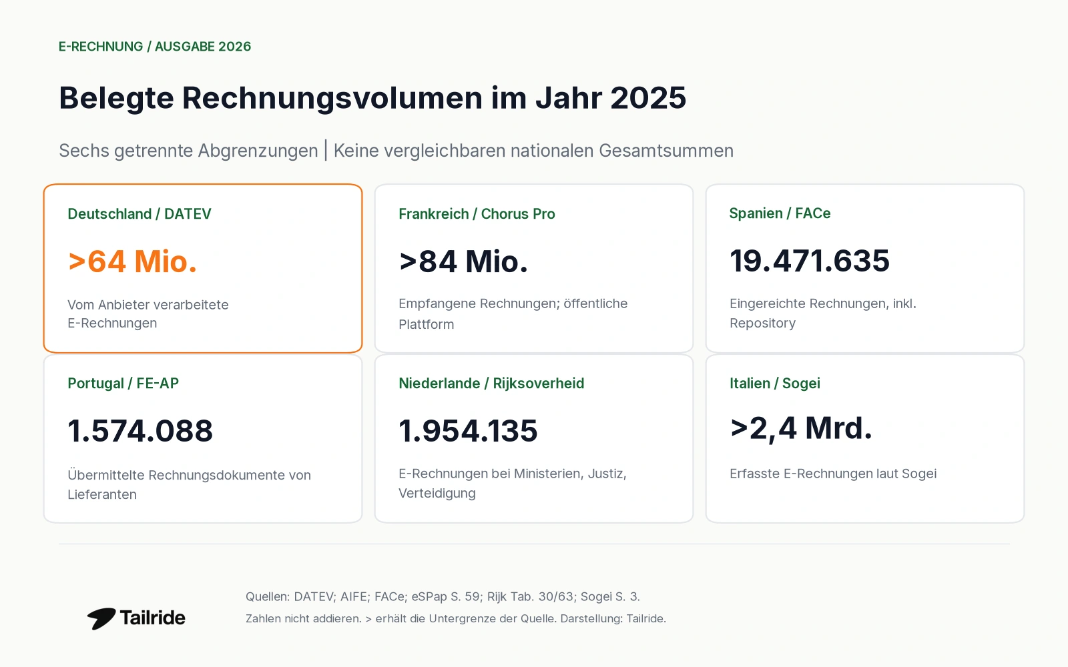
Task: Click the Zahlen nicht addieren footnote
Action: [x=456, y=618]
